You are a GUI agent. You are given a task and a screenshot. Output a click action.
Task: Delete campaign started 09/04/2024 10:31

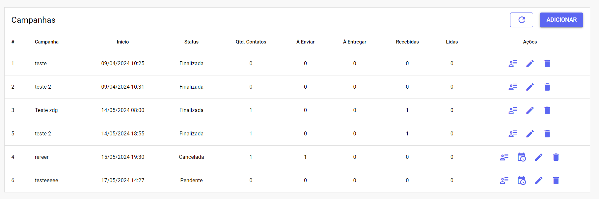pos(547,87)
